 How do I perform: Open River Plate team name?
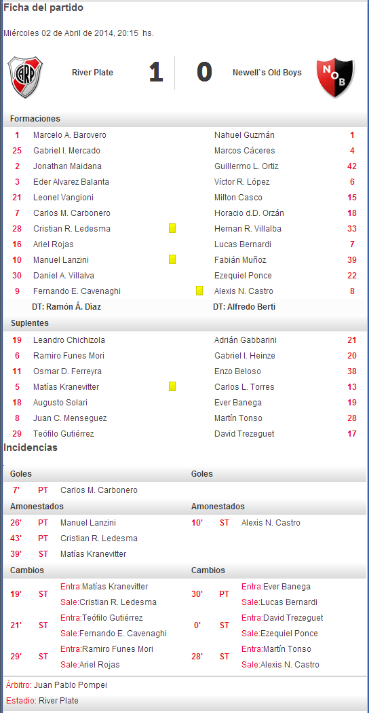pos(92,72)
